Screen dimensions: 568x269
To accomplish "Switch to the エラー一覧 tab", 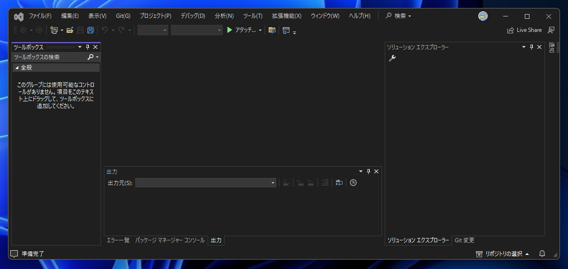I will (118, 240).
